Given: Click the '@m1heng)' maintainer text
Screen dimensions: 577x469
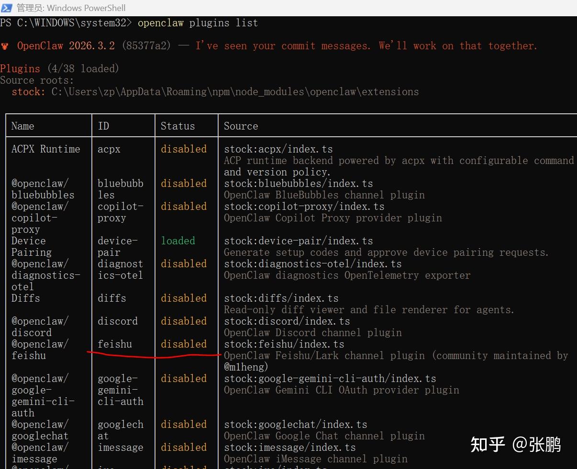Looking at the screenshot, I should coord(246,367).
